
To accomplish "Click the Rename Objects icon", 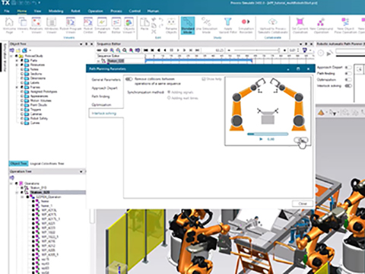I will click(x=171, y=25).
